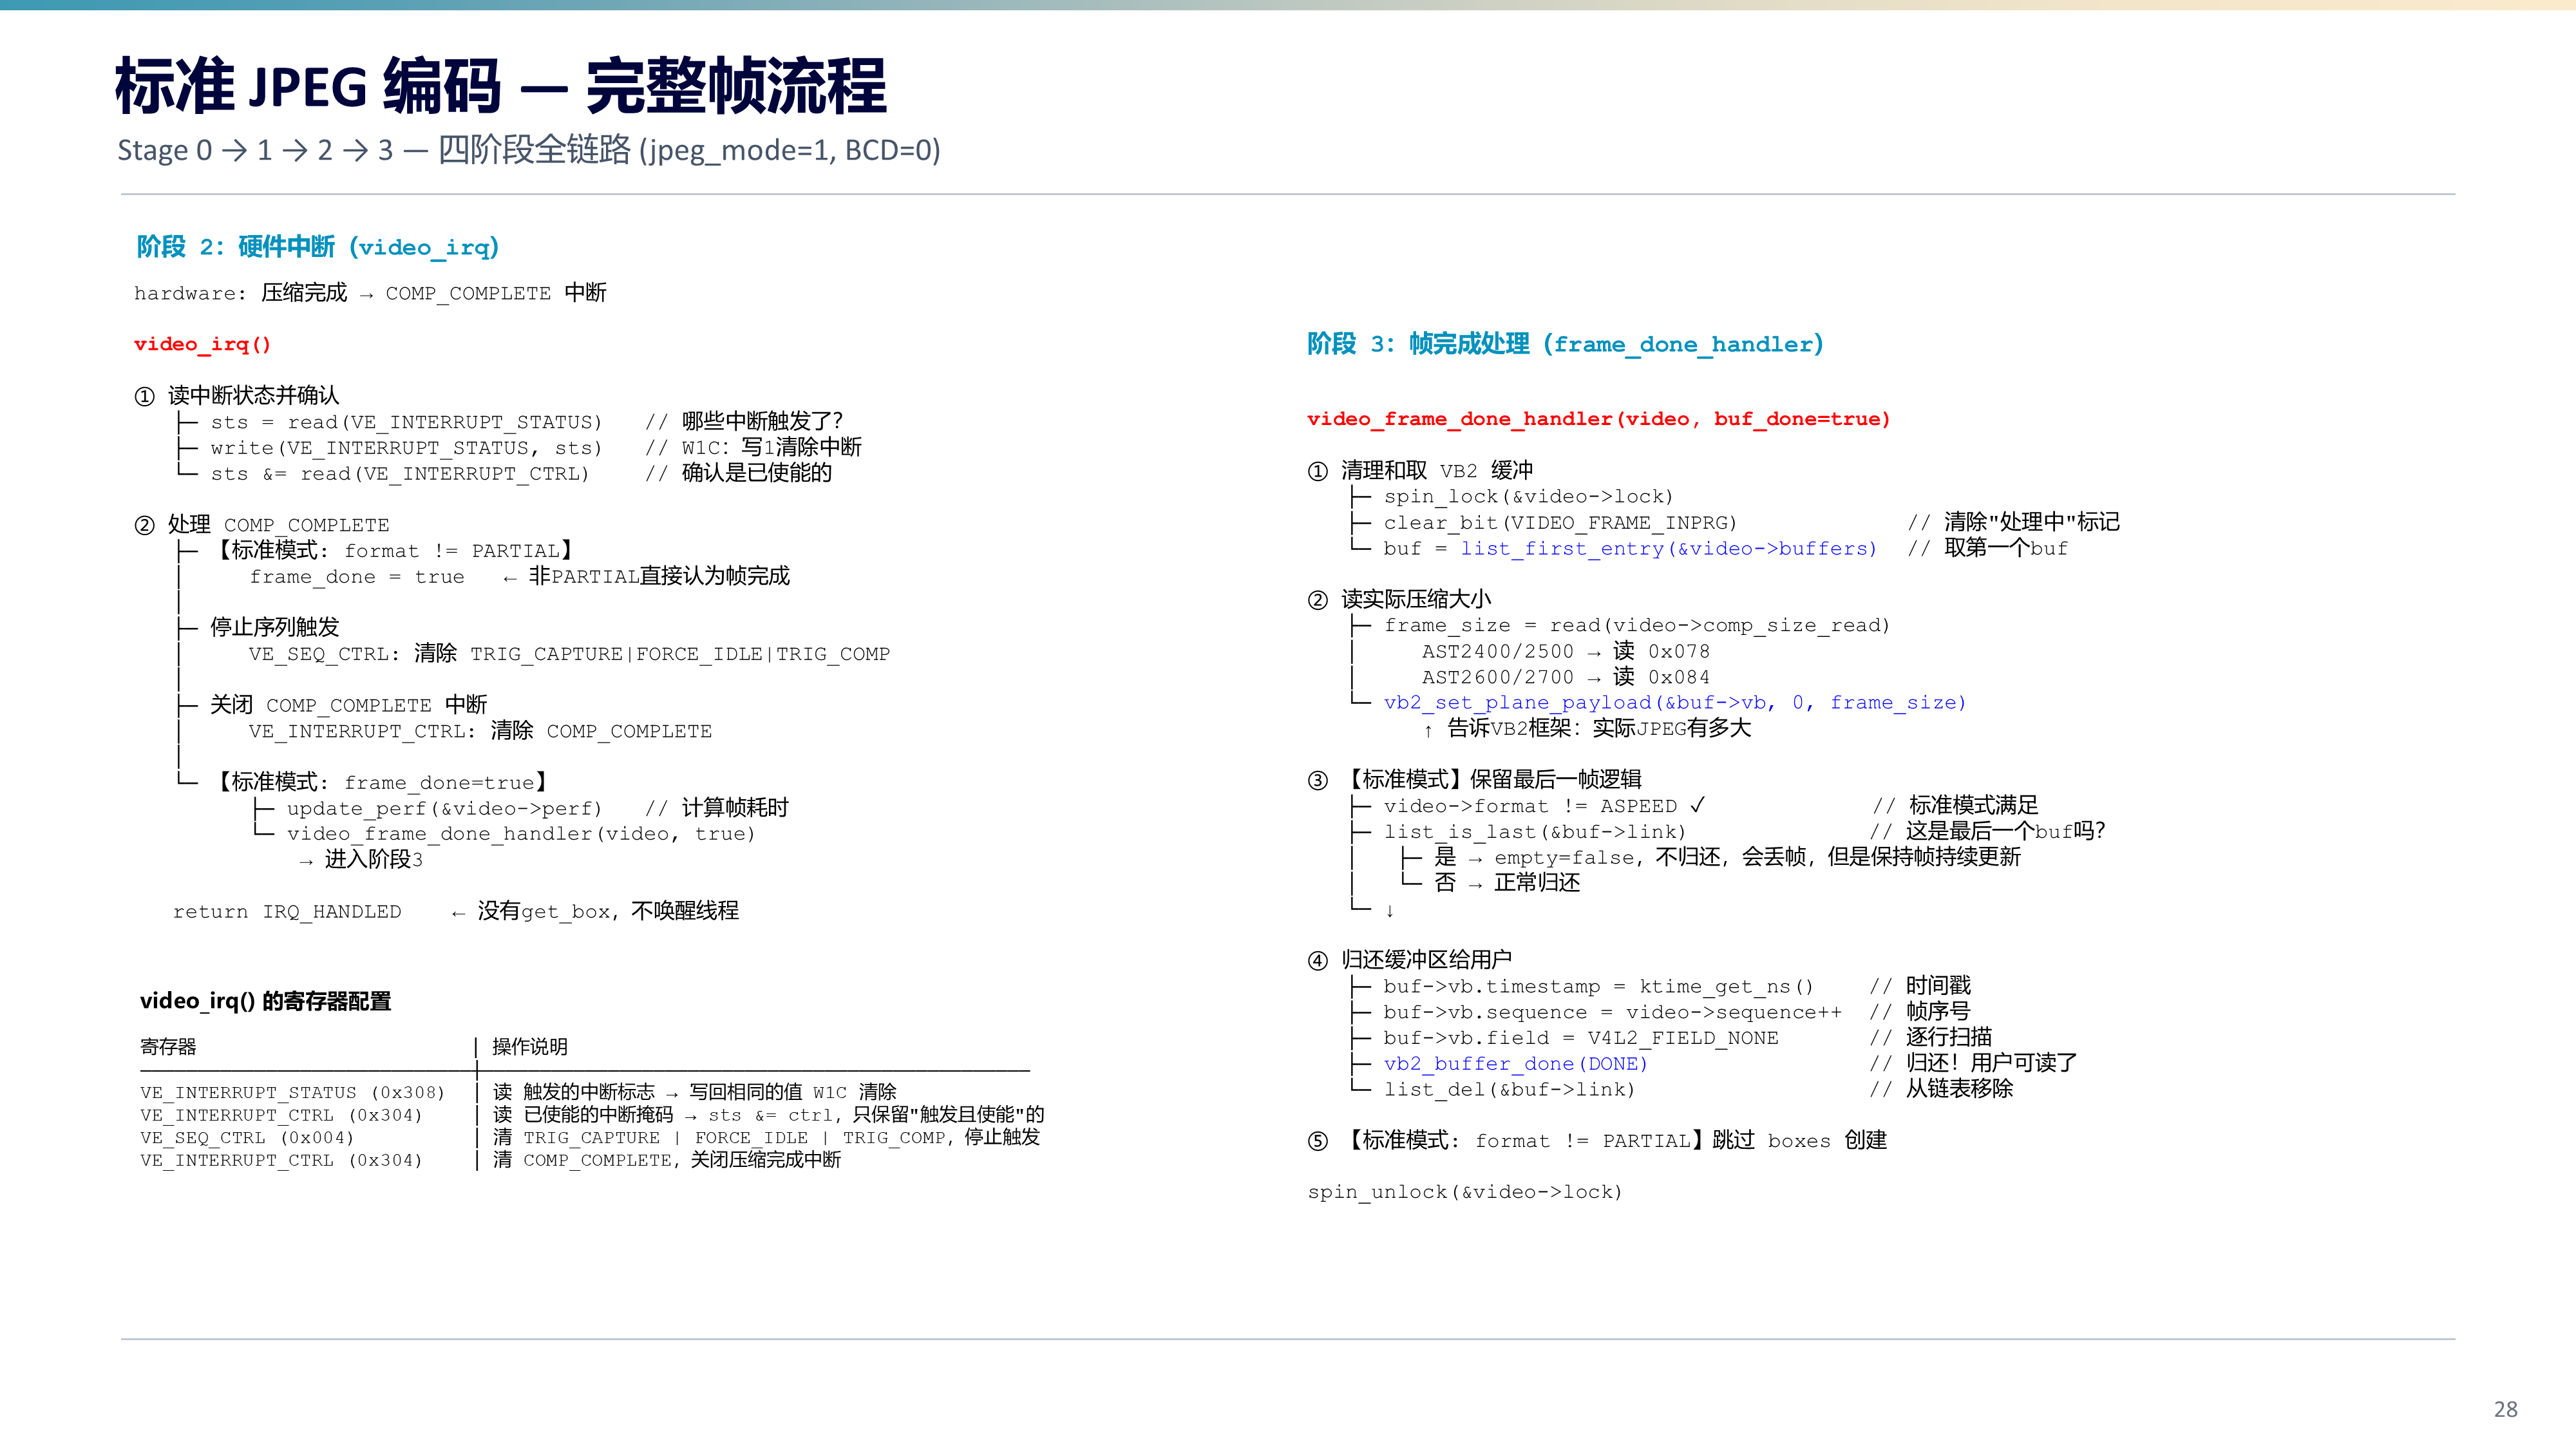2576x1449 pixels.
Task: Click the video_frame_done_handler(video, buf_done=true) label
Action: tap(1598, 419)
